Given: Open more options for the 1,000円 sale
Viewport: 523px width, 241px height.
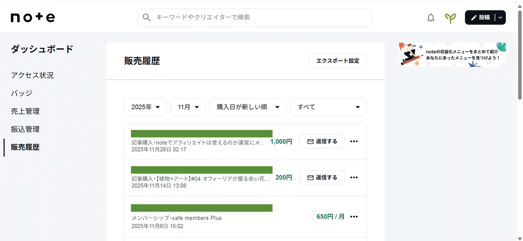Looking at the screenshot, I should pyautogui.click(x=354, y=141).
